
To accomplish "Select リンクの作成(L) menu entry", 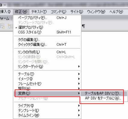I will click(47, 52).
